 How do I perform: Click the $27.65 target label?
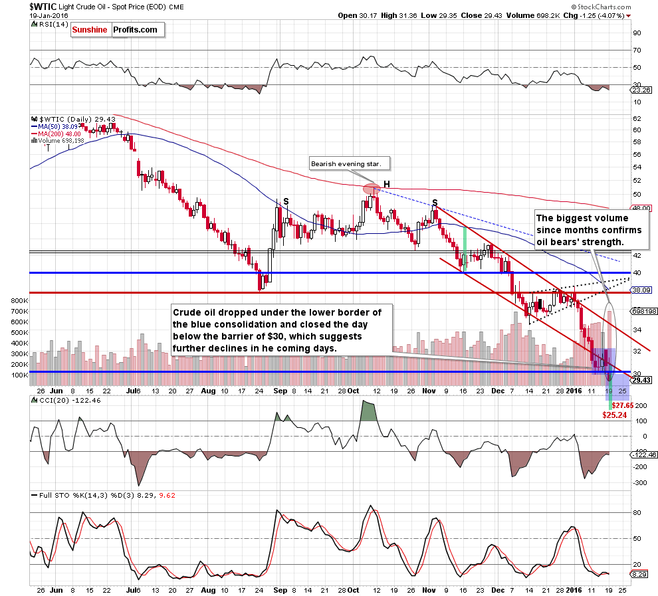pyautogui.click(x=622, y=405)
